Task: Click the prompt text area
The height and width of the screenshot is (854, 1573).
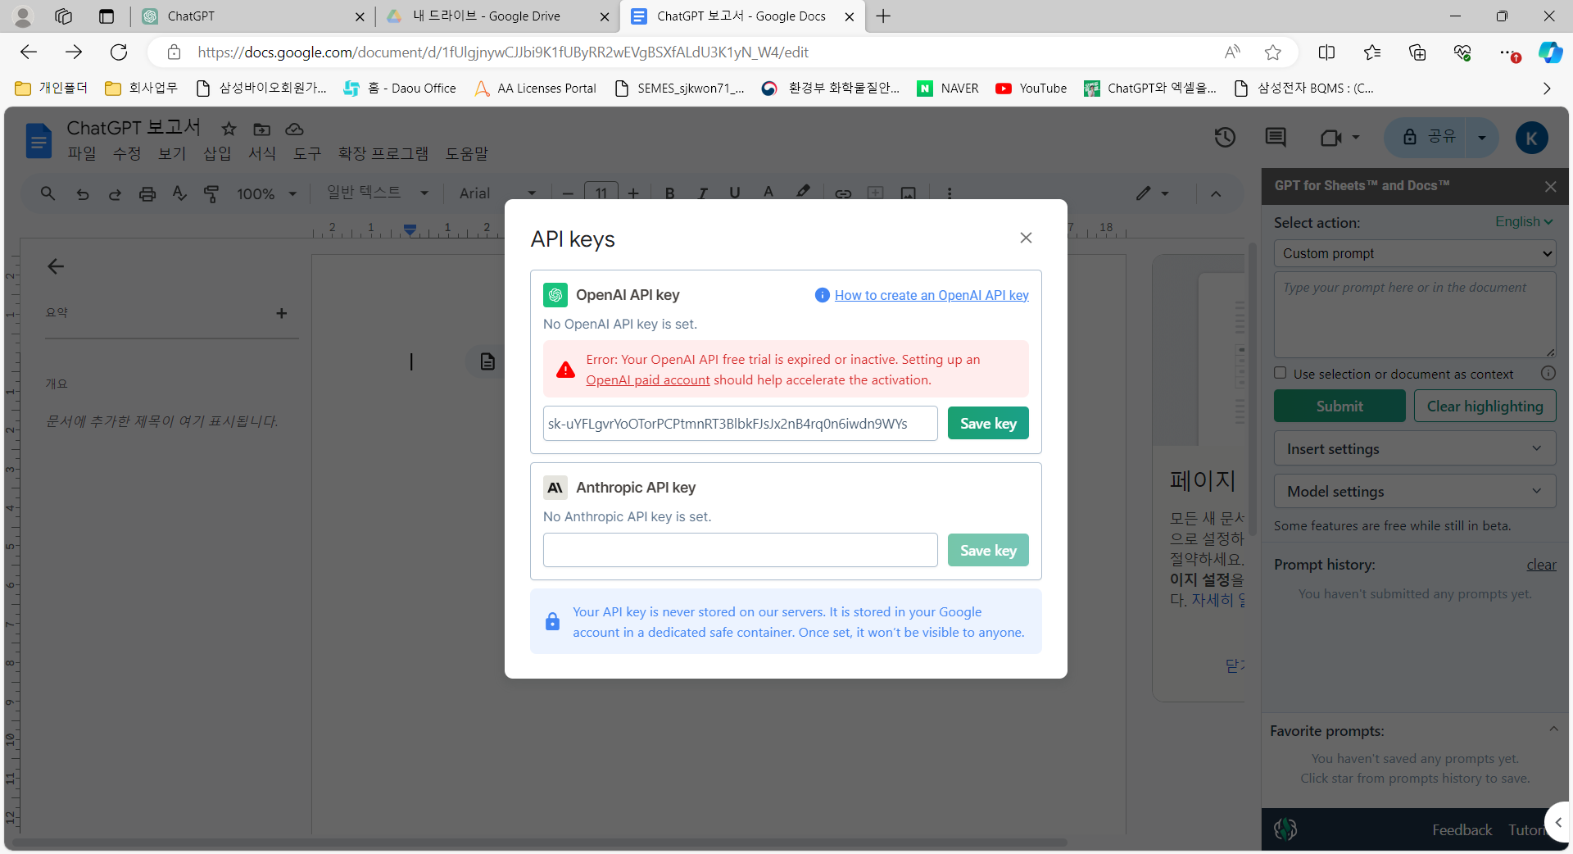Action: [x=1415, y=316]
